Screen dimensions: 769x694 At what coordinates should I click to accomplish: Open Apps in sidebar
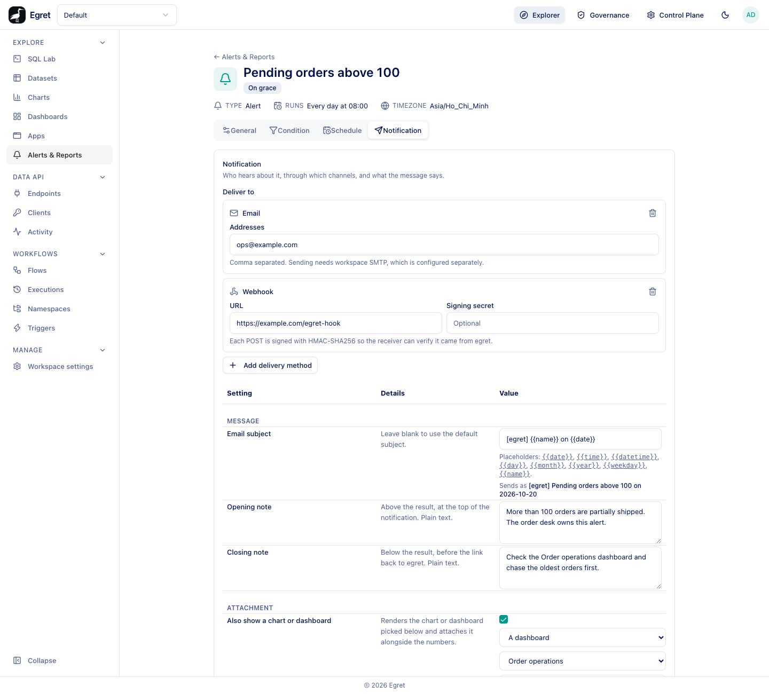[x=60, y=136]
